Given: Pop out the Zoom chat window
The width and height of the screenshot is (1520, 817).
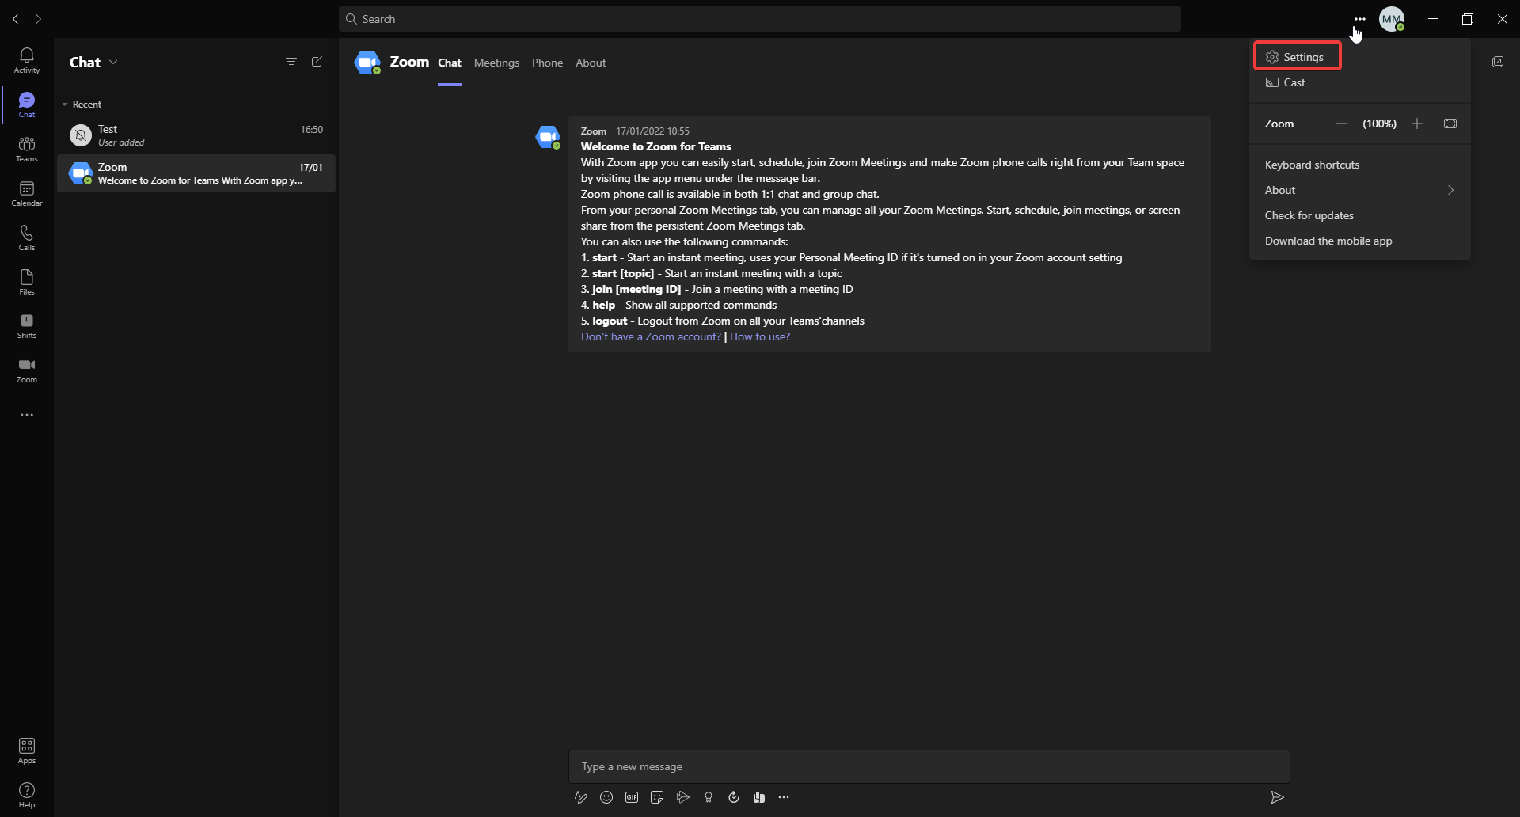Looking at the screenshot, I should click(1498, 62).
